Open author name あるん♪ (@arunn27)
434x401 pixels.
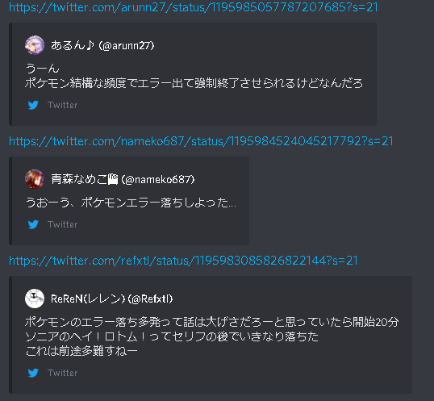tap(102, 45)
